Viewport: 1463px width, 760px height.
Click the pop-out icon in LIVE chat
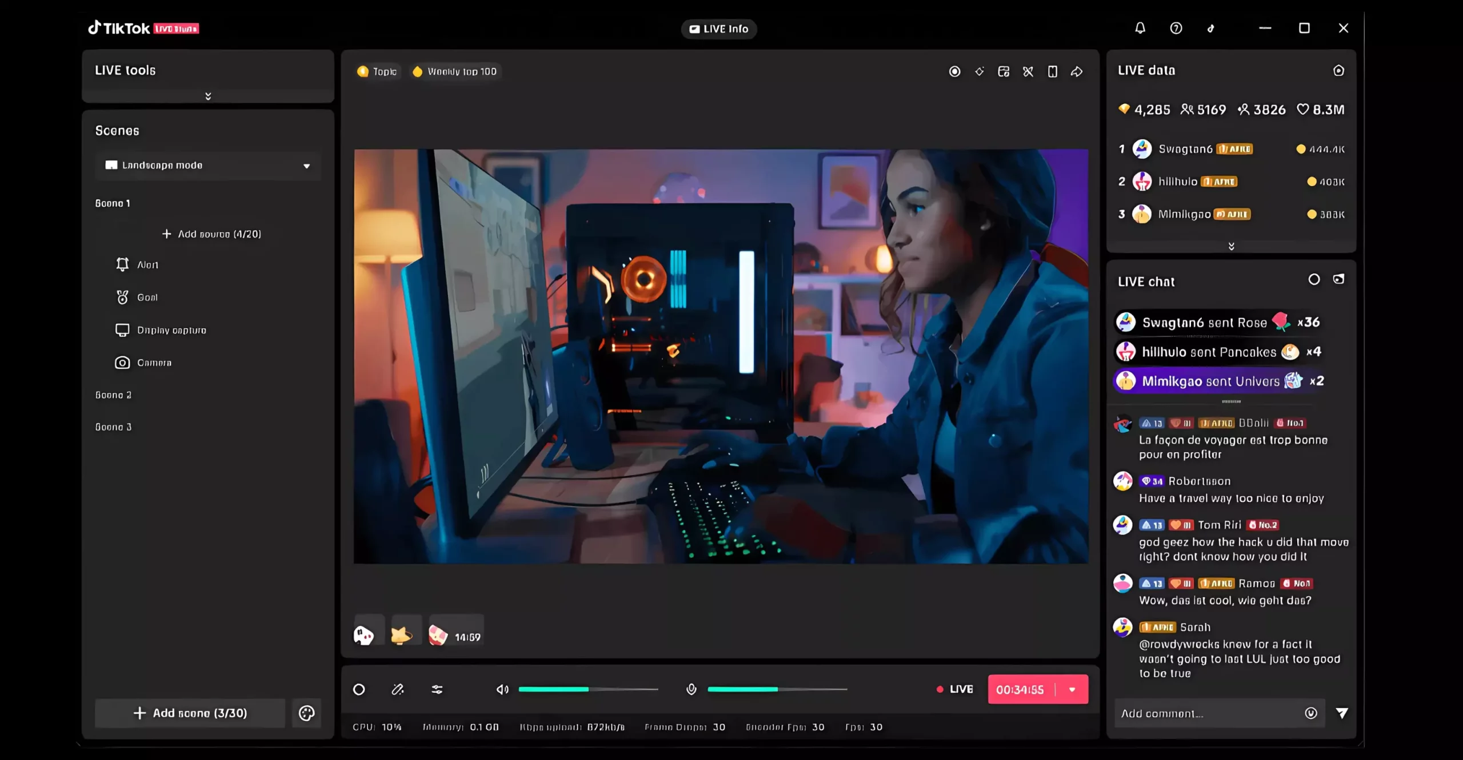pyautogui.click(x=1338, y=279)
